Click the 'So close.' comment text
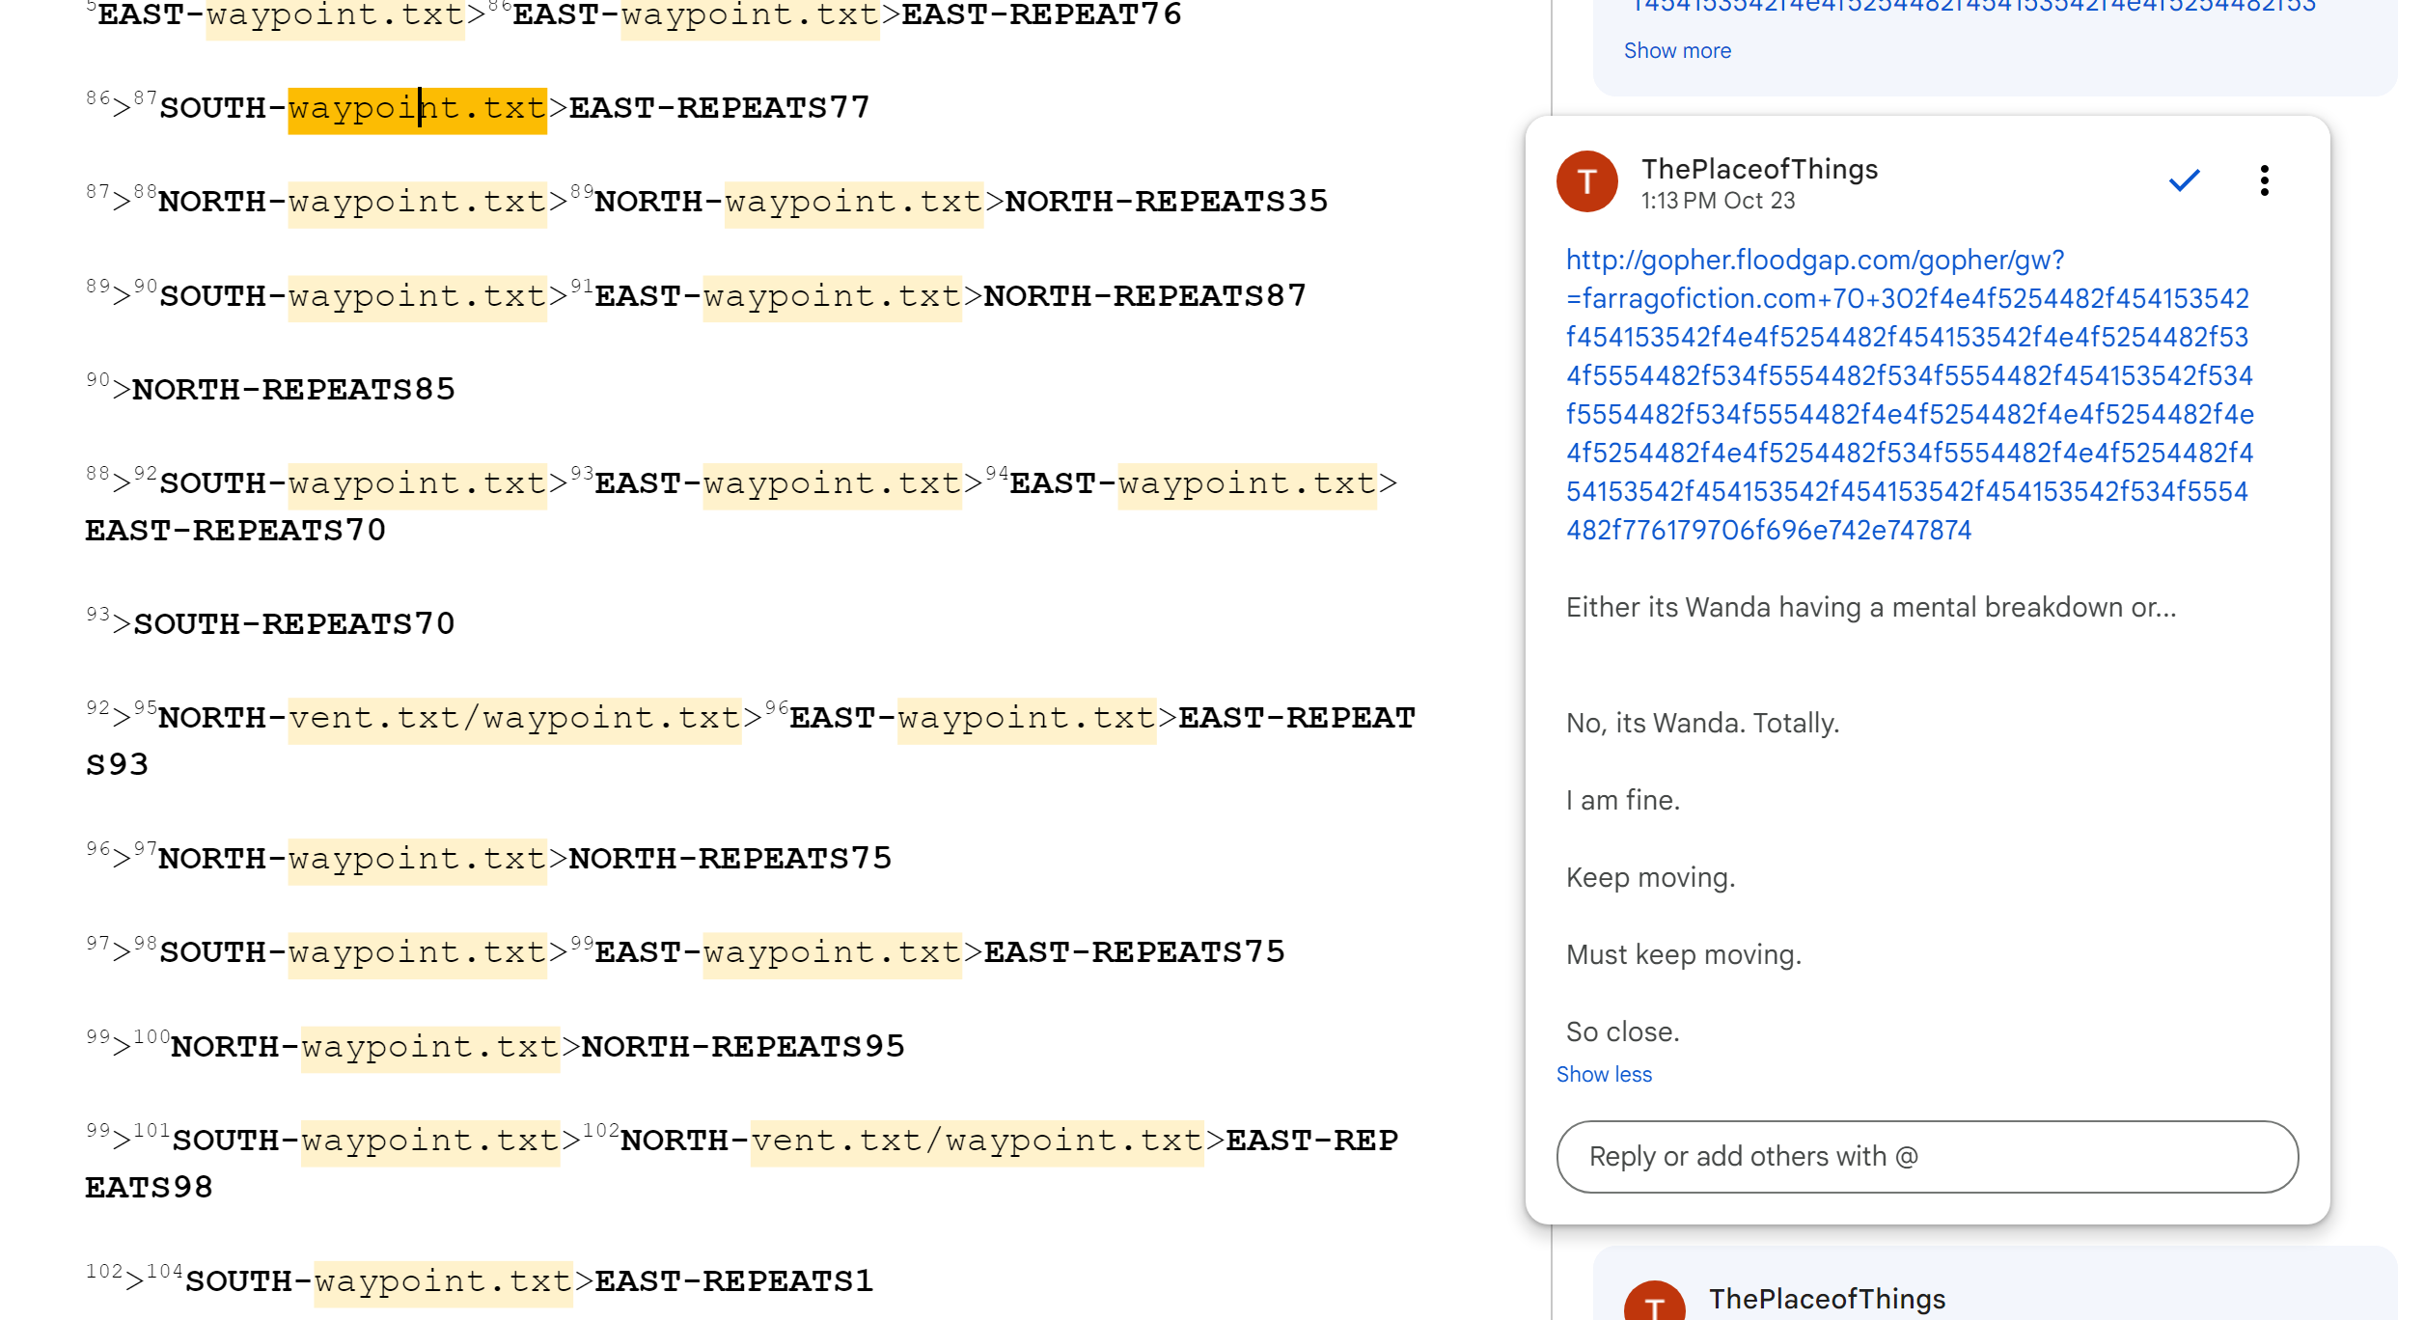 point(1622,1031)
